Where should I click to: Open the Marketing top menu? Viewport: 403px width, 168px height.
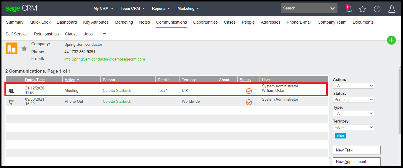tap(188, 8)
